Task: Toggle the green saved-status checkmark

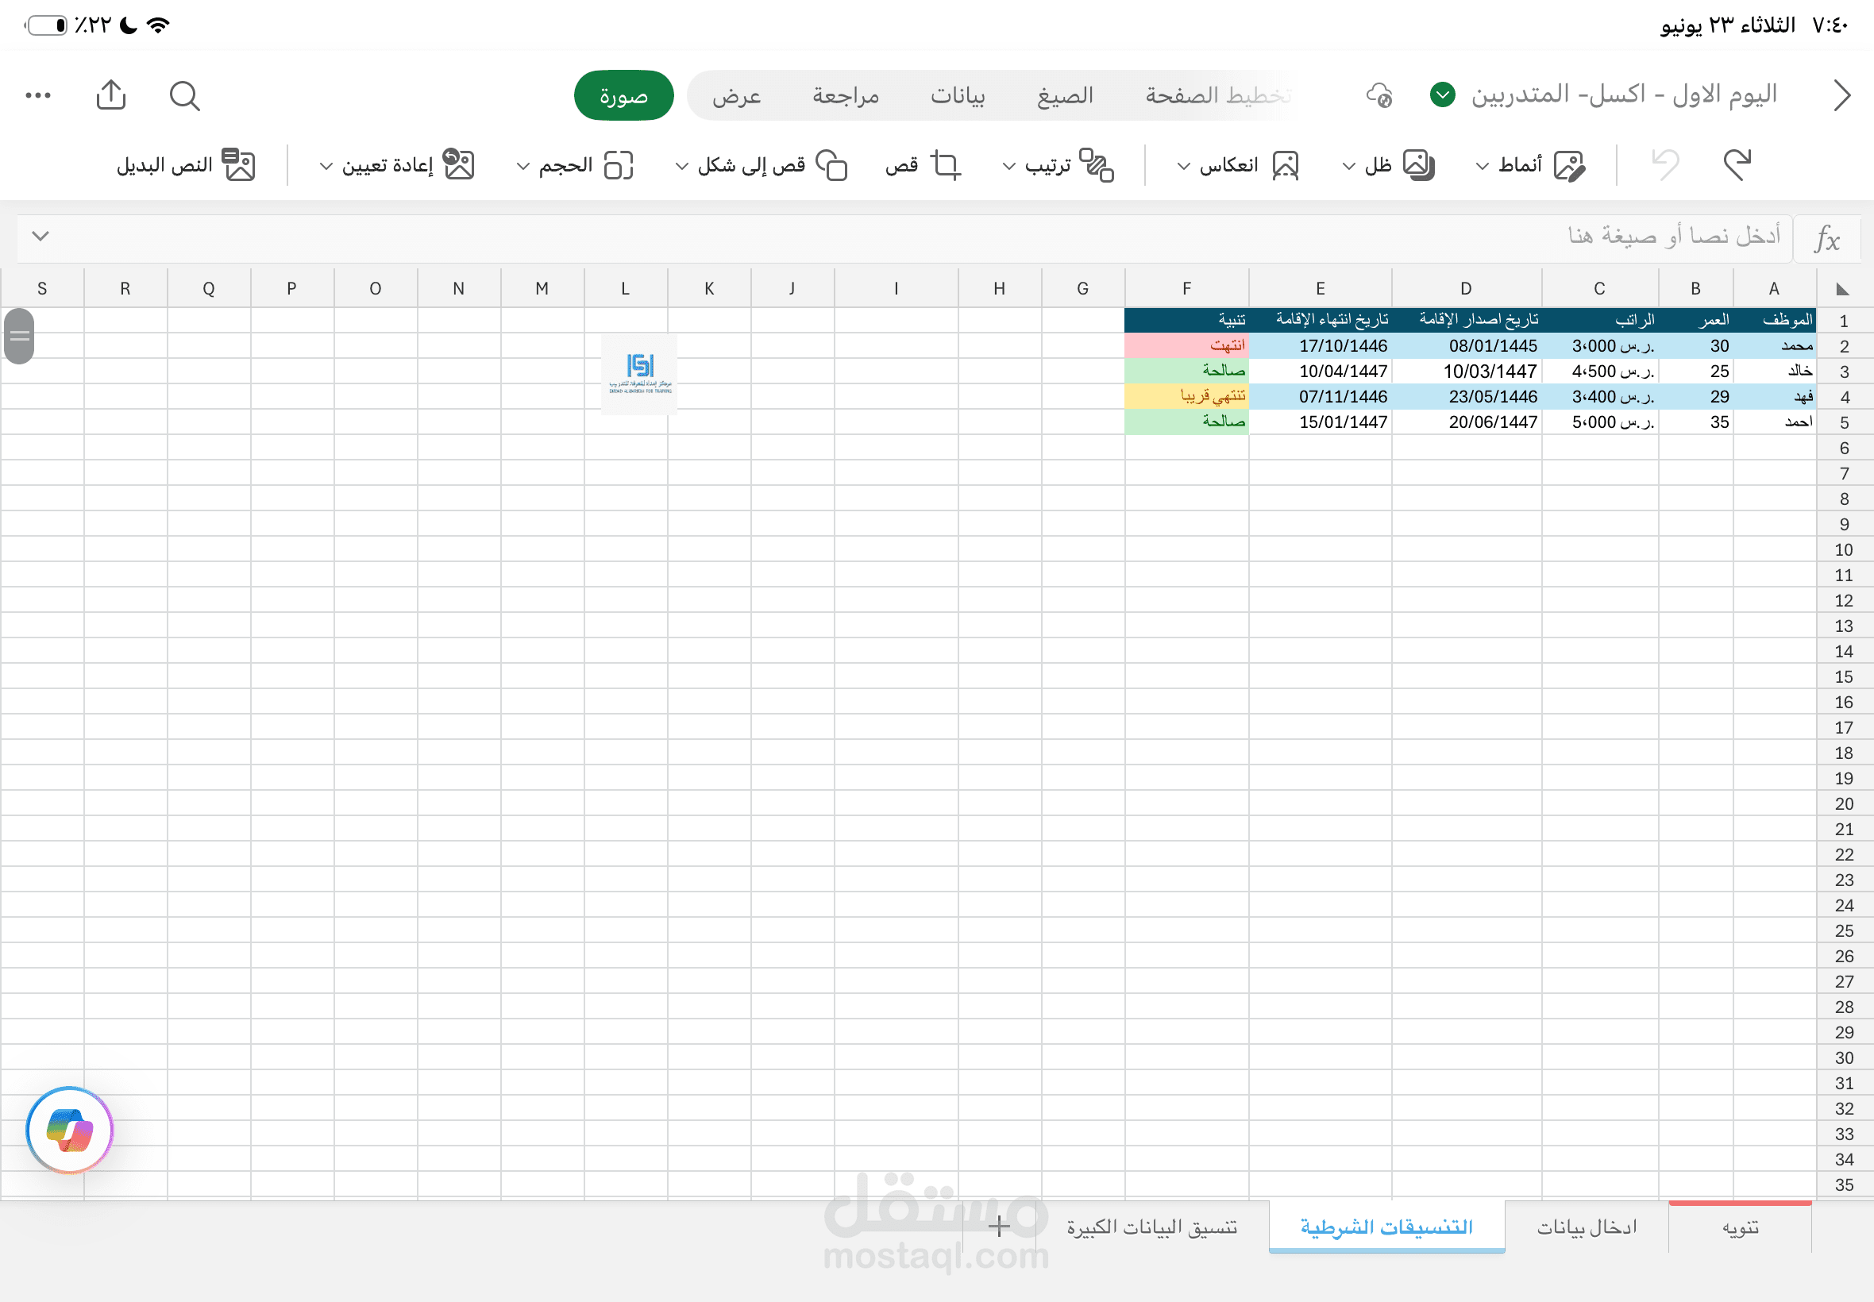Action: point(1442,95)
